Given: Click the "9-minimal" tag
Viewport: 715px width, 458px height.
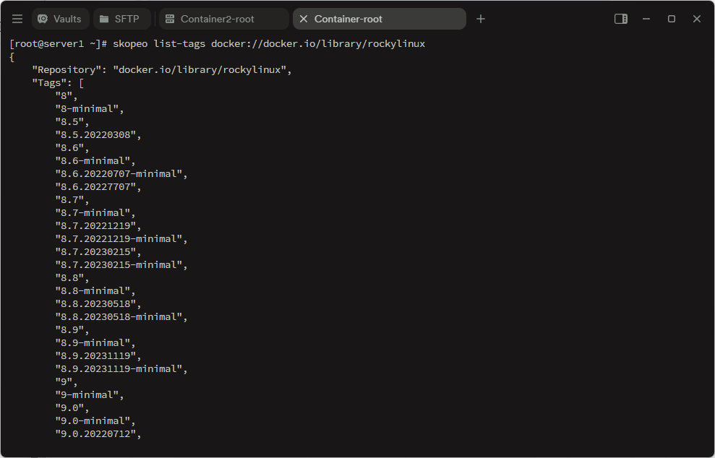Looking at the screenshot, I should 90,394.
